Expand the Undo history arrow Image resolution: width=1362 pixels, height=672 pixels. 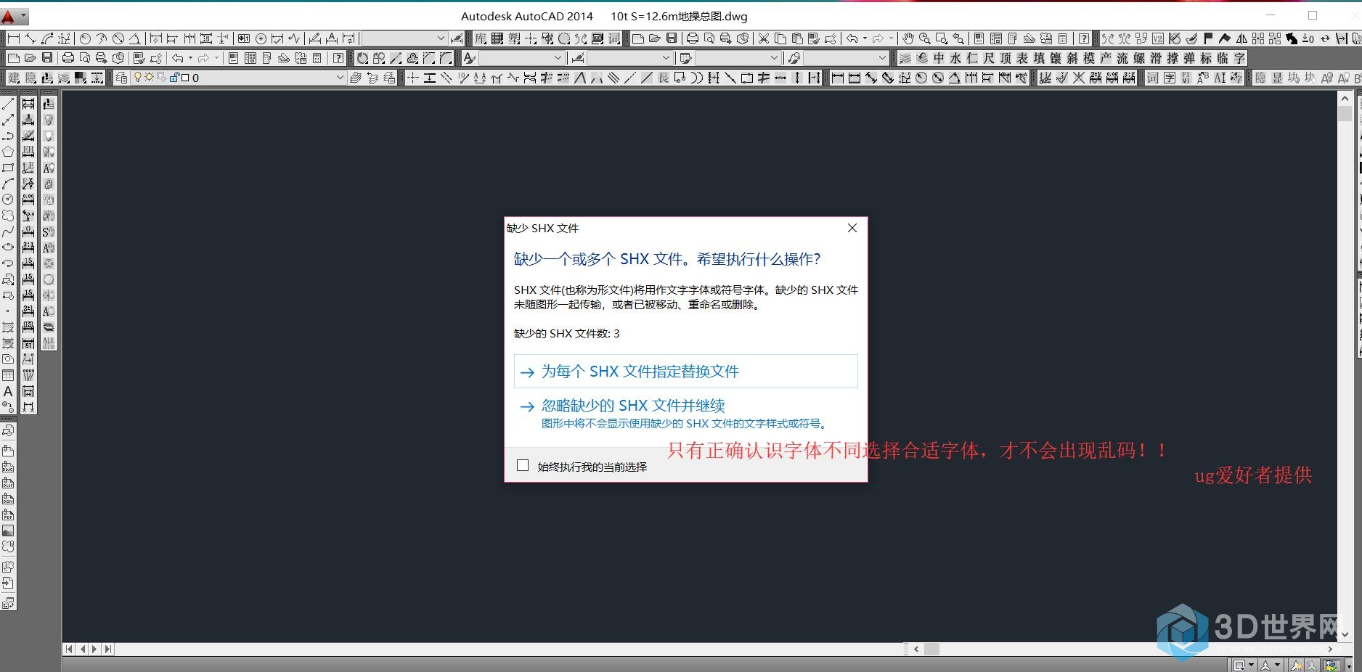click(x=865, y=38)
